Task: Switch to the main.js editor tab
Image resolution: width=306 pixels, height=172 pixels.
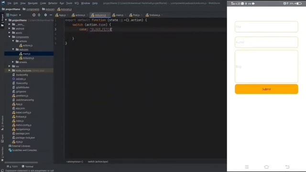Action: coord(119,15)
